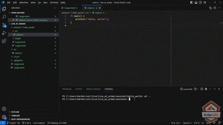Close main.rs from Open Editors list
Viewport: 223px width, 125px height.
13,20
